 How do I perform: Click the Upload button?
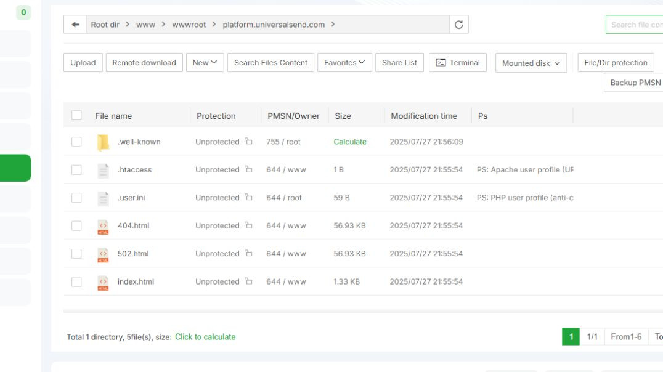pos(83,62)
